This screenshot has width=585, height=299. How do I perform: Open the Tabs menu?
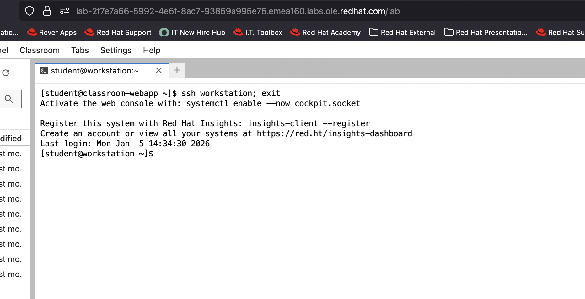(x=80, y=50)
